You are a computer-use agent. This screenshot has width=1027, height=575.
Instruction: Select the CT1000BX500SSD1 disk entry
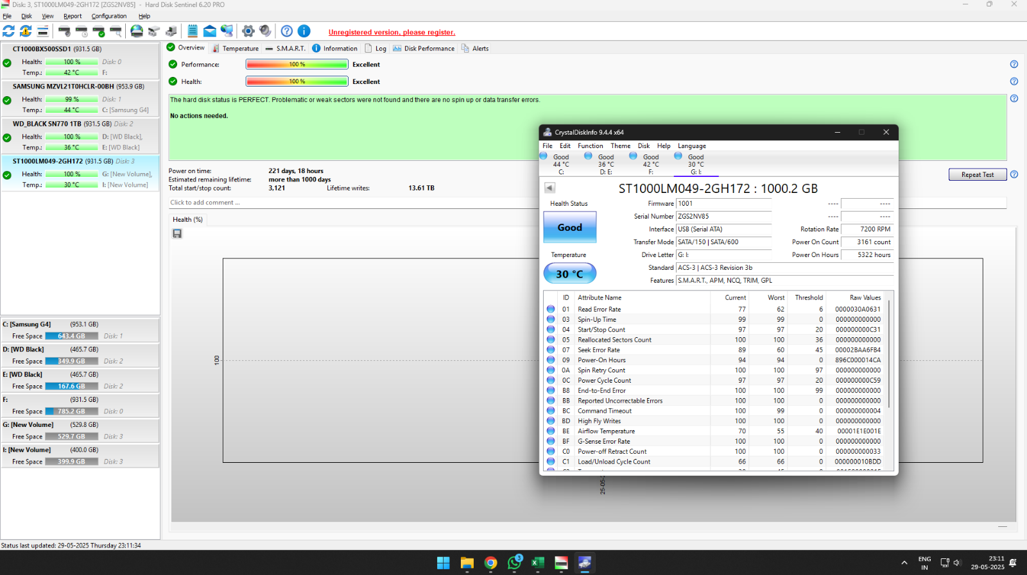pyautogui.click(x=80, y=61)
